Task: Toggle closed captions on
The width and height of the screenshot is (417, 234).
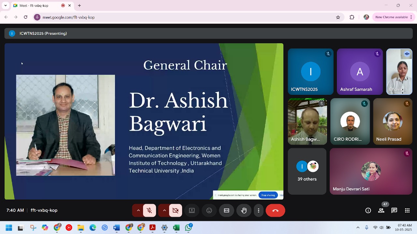Action: click(226, 211)
